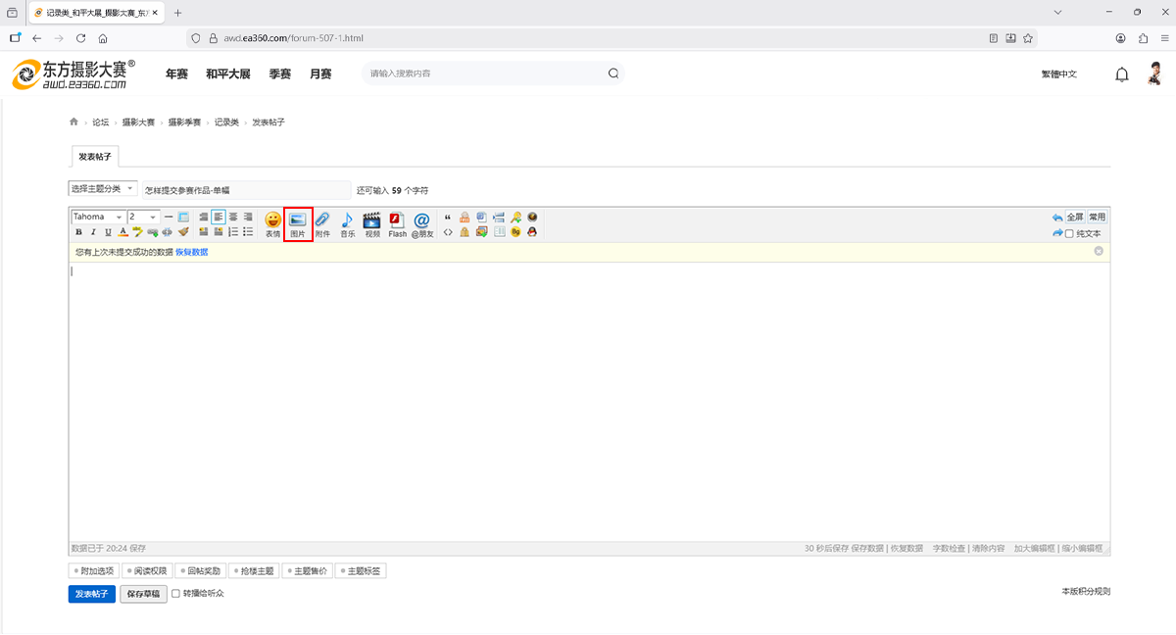Image resolution: width=1176 pixels, height=635 pixels.
Task: Click the 附件 paperclip attachment icon
Action: 322,224
